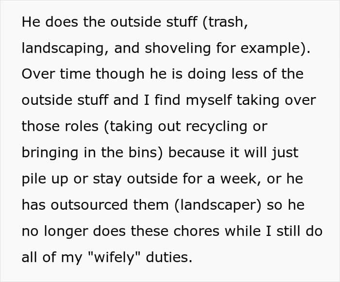
Task: Click the word "week"
Action: (238, 179)
